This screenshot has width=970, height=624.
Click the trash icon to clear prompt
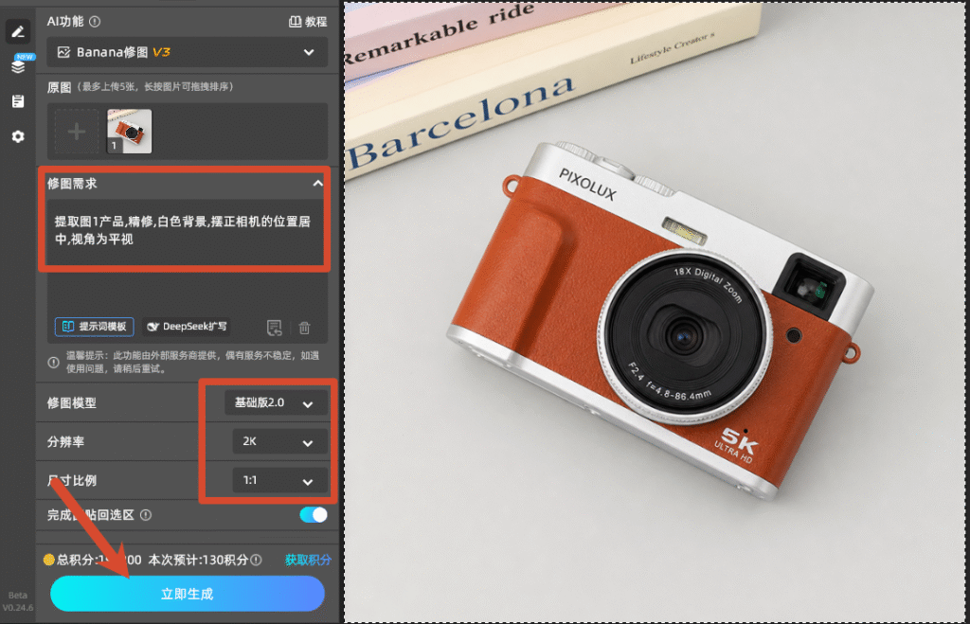(x=304, y=328)
